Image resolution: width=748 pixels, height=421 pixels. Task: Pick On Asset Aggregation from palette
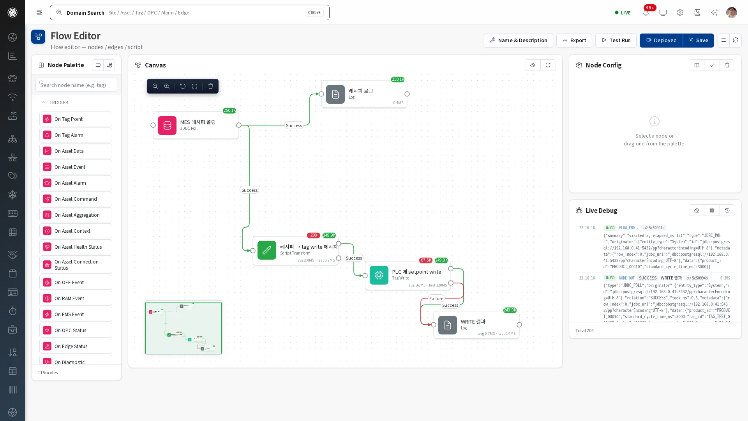point(76,215)
